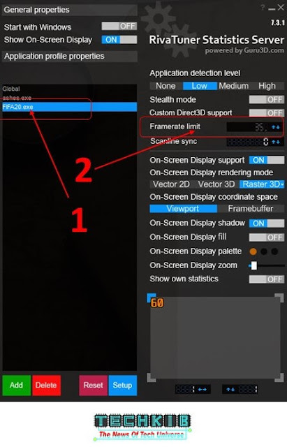Click the vertical position arrows below preview
Viewport: 287px width, 447px height.
[230, 389]
